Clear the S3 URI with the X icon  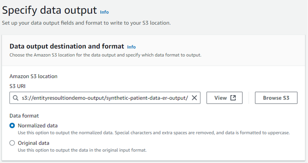click(x=194, y=98)
